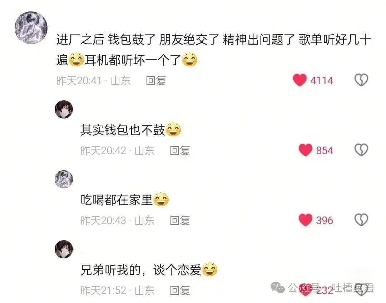386x303 pixels.
Task: Reply to the 21:52 comment
Action: [180, 291]
